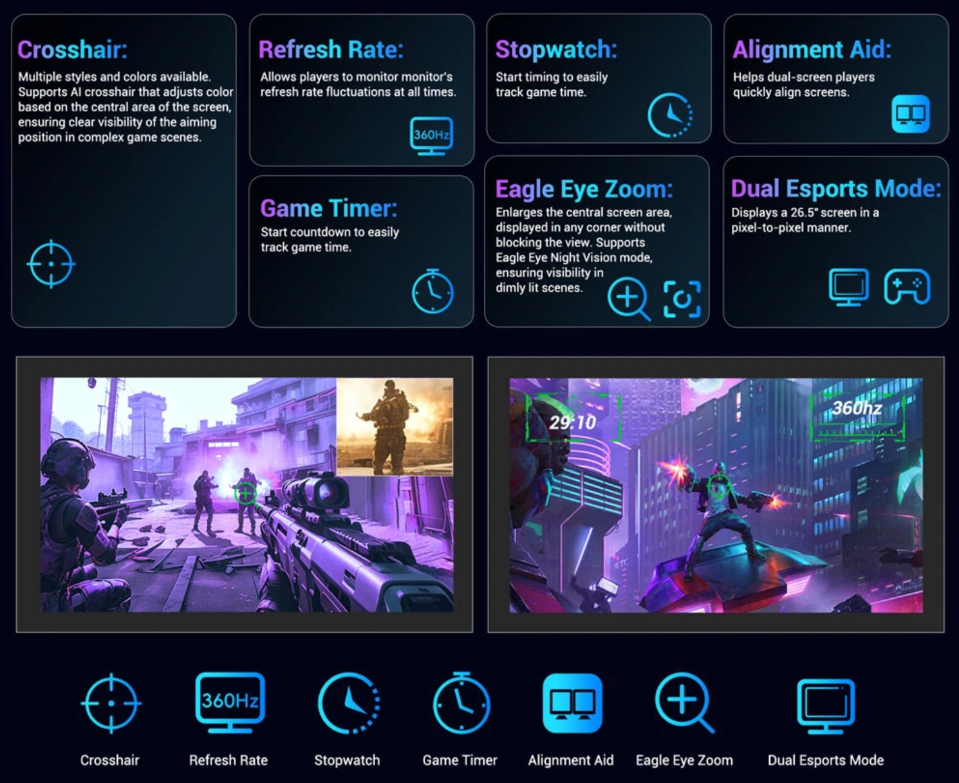Click the dual-screen icon in Alignment Aid card

coord(911,114)
